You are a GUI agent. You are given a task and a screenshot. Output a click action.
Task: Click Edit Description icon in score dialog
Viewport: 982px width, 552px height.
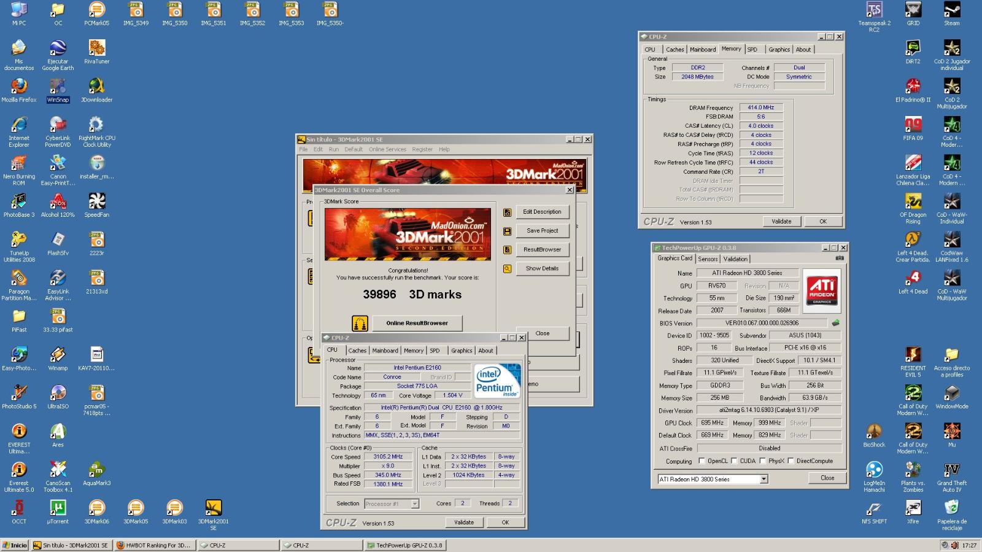point(507,212)
